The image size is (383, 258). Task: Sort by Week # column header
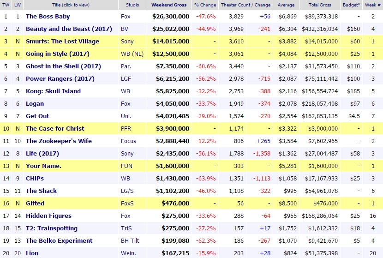[x=373, y=5]
